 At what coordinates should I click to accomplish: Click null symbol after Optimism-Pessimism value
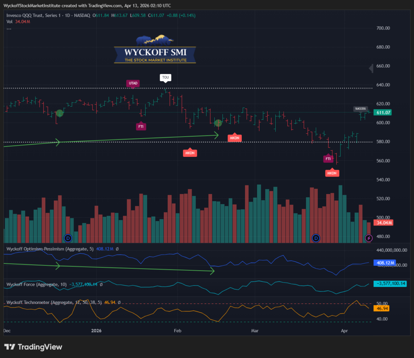[117, 249]
